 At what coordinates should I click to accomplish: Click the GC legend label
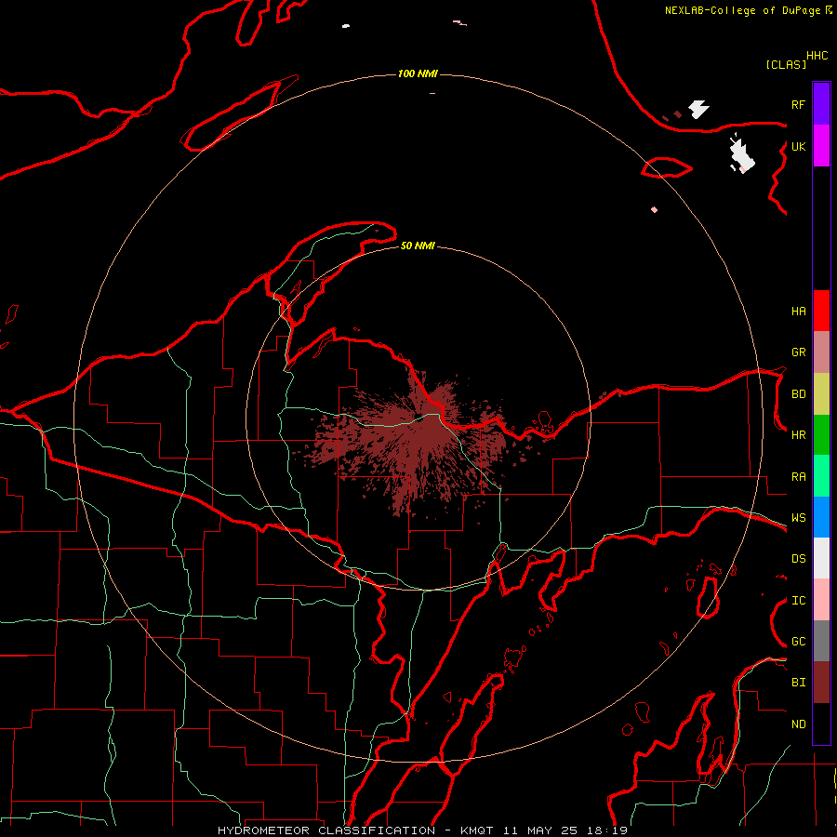click(798, 642)
